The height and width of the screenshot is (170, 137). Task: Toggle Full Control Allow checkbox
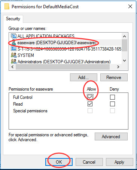90,97
